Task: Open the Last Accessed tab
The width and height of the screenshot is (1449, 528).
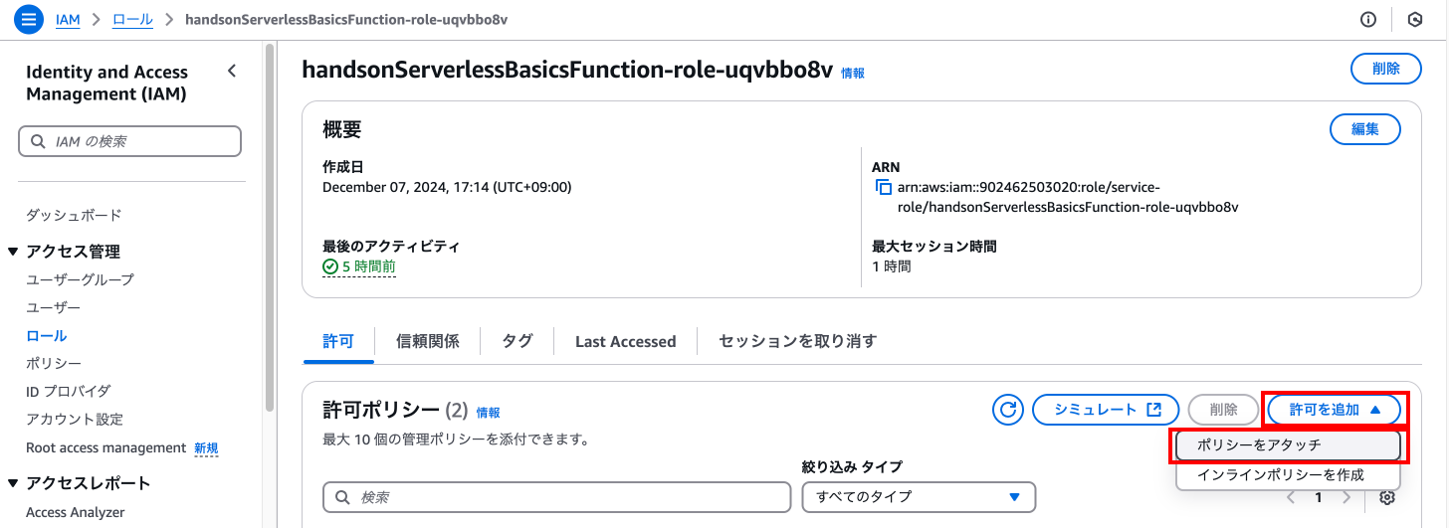Action: coord(625,341)
